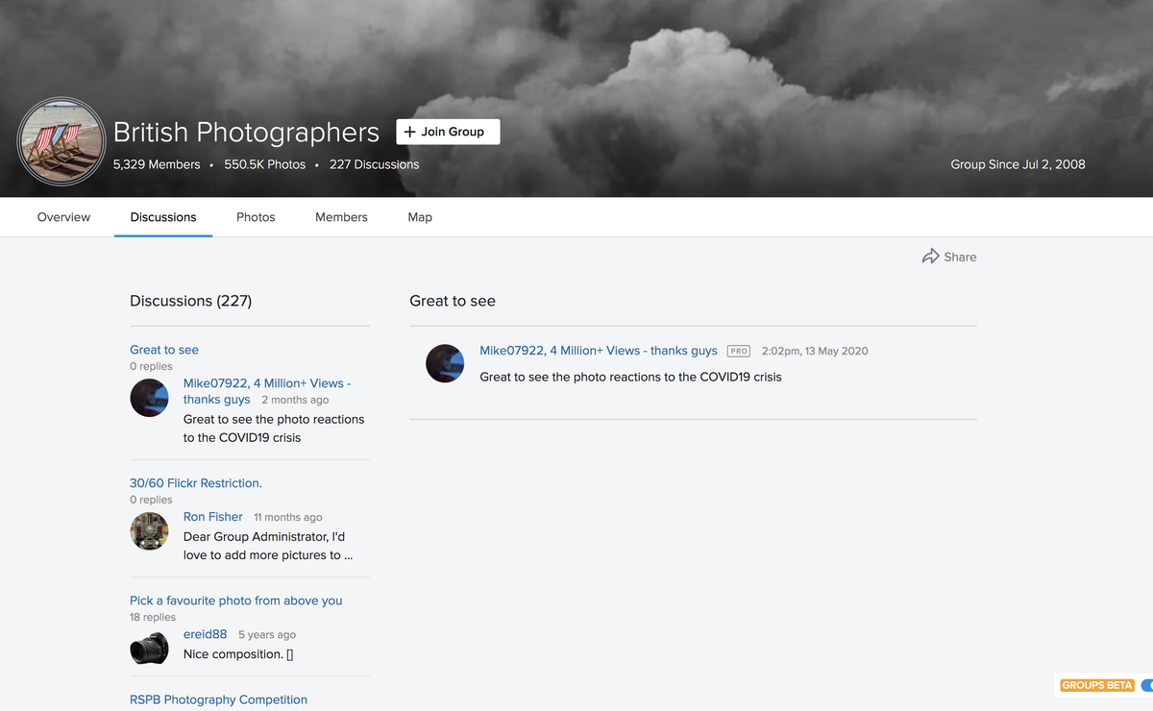
Task: Click the PRO badge next to Mike07922
Action: (x=738, y=351)
